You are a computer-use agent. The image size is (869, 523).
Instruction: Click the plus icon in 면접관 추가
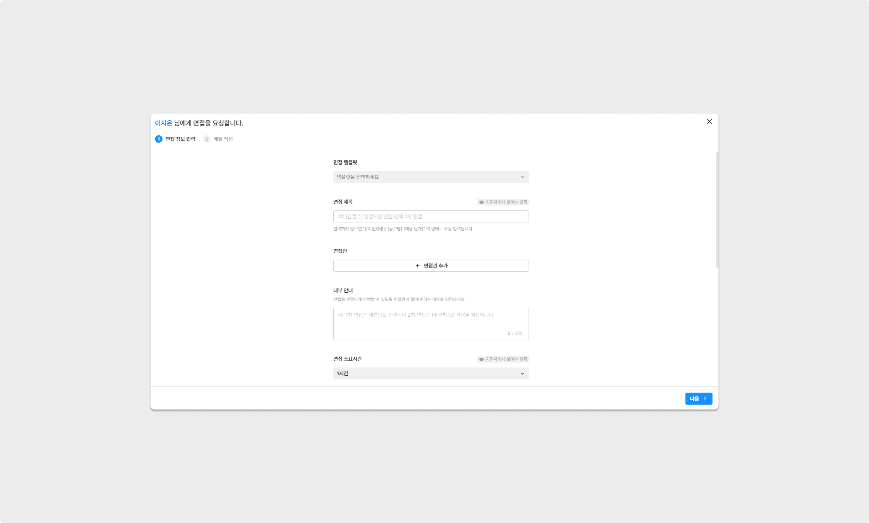coord(417,266)
